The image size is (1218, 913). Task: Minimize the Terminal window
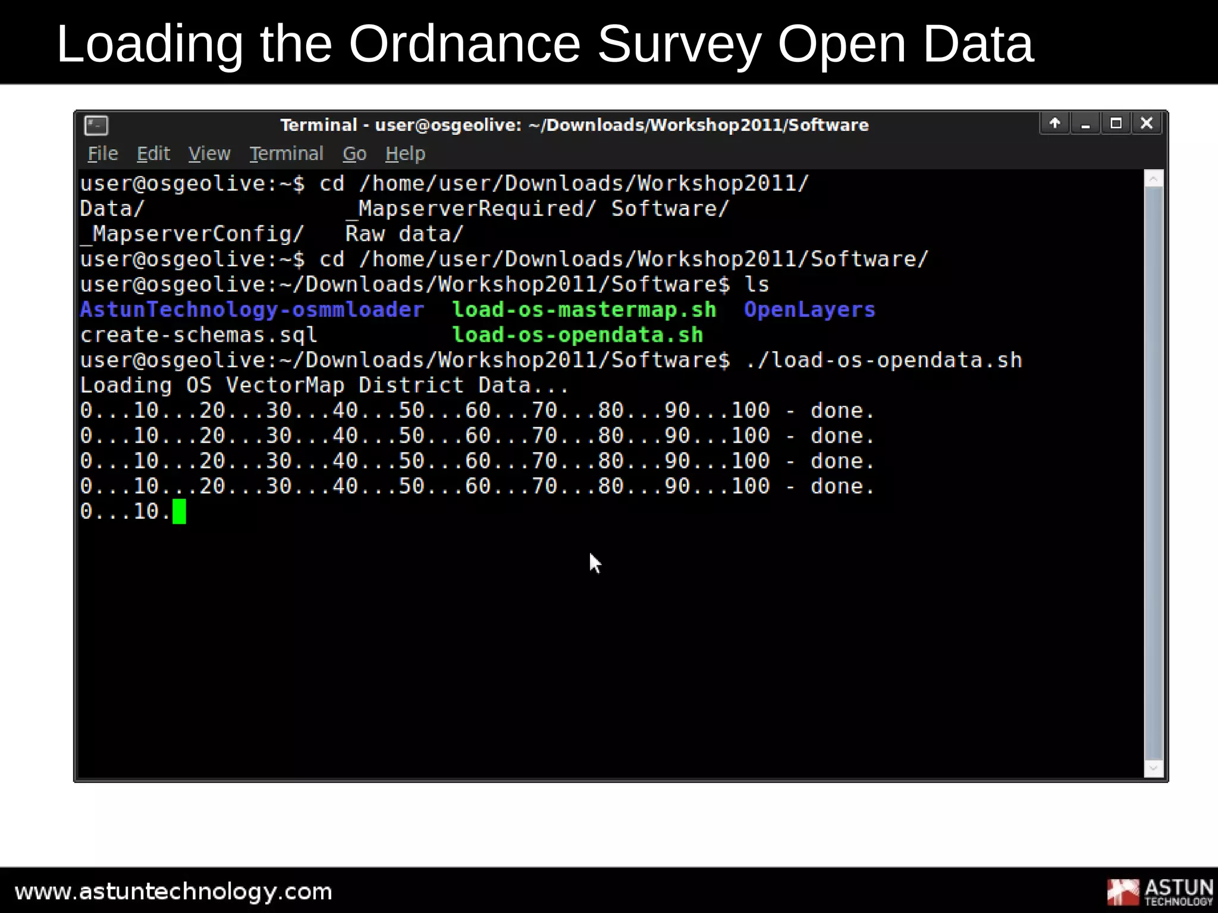(1086, 124)
